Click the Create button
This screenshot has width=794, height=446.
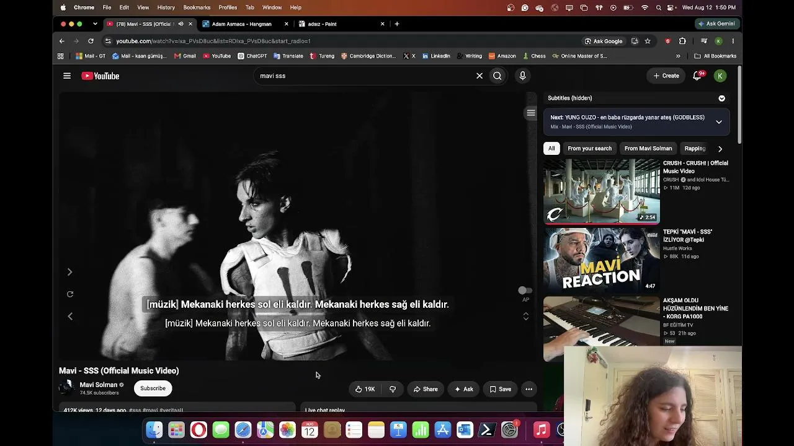pyautogui.click(x=666, y=76)
